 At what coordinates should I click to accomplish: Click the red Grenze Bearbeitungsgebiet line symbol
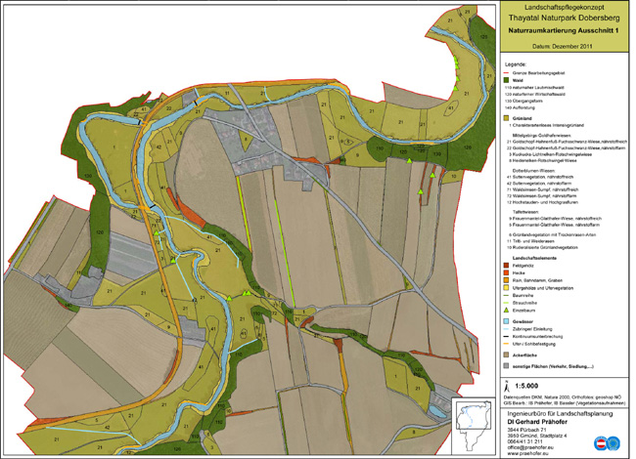click(505, 72)
